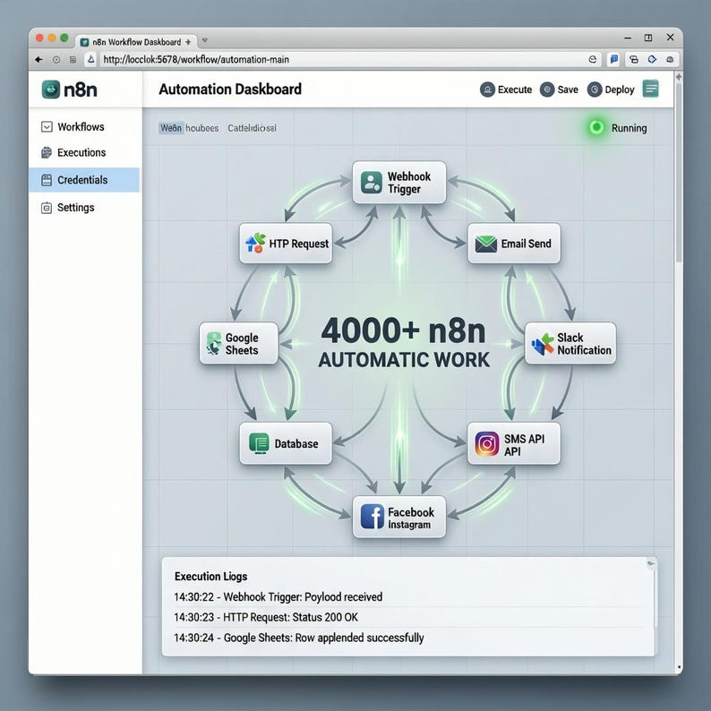Click the hexagon extension icon in toolbar
The height and width of the screenshot is (711, 711).
652,59
